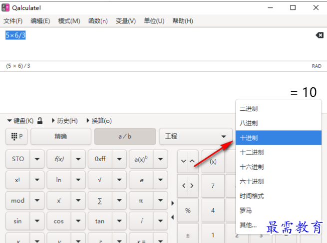The width and height of the screenshot is (327, 243).
Task: Show the right keypad with the right triangle
Action: pos(173,203)
